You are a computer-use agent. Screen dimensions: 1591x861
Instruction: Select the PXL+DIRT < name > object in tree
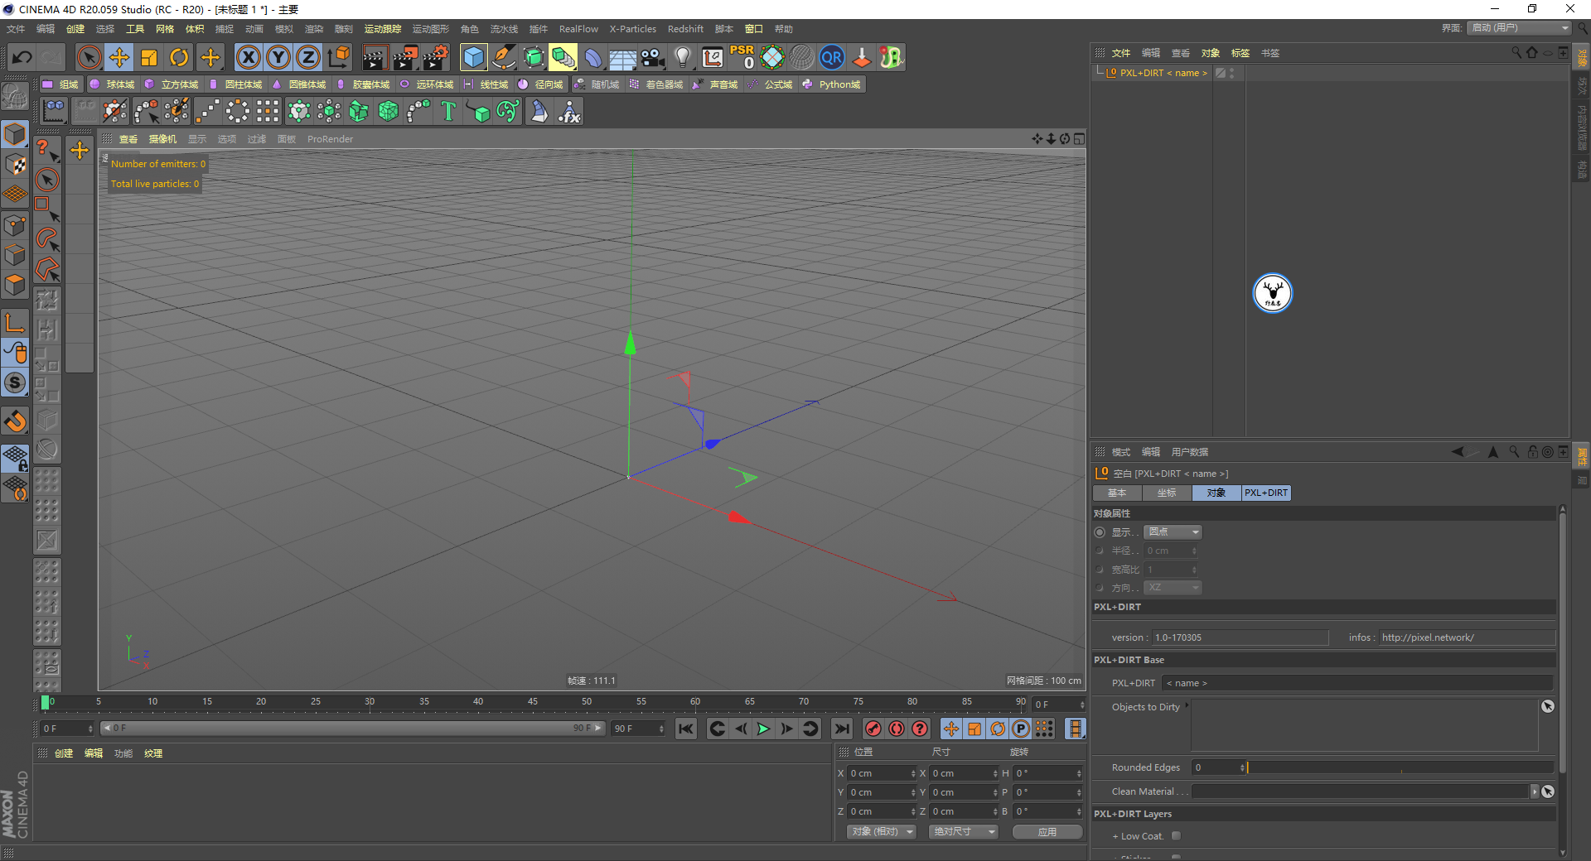pos(1163,73)
